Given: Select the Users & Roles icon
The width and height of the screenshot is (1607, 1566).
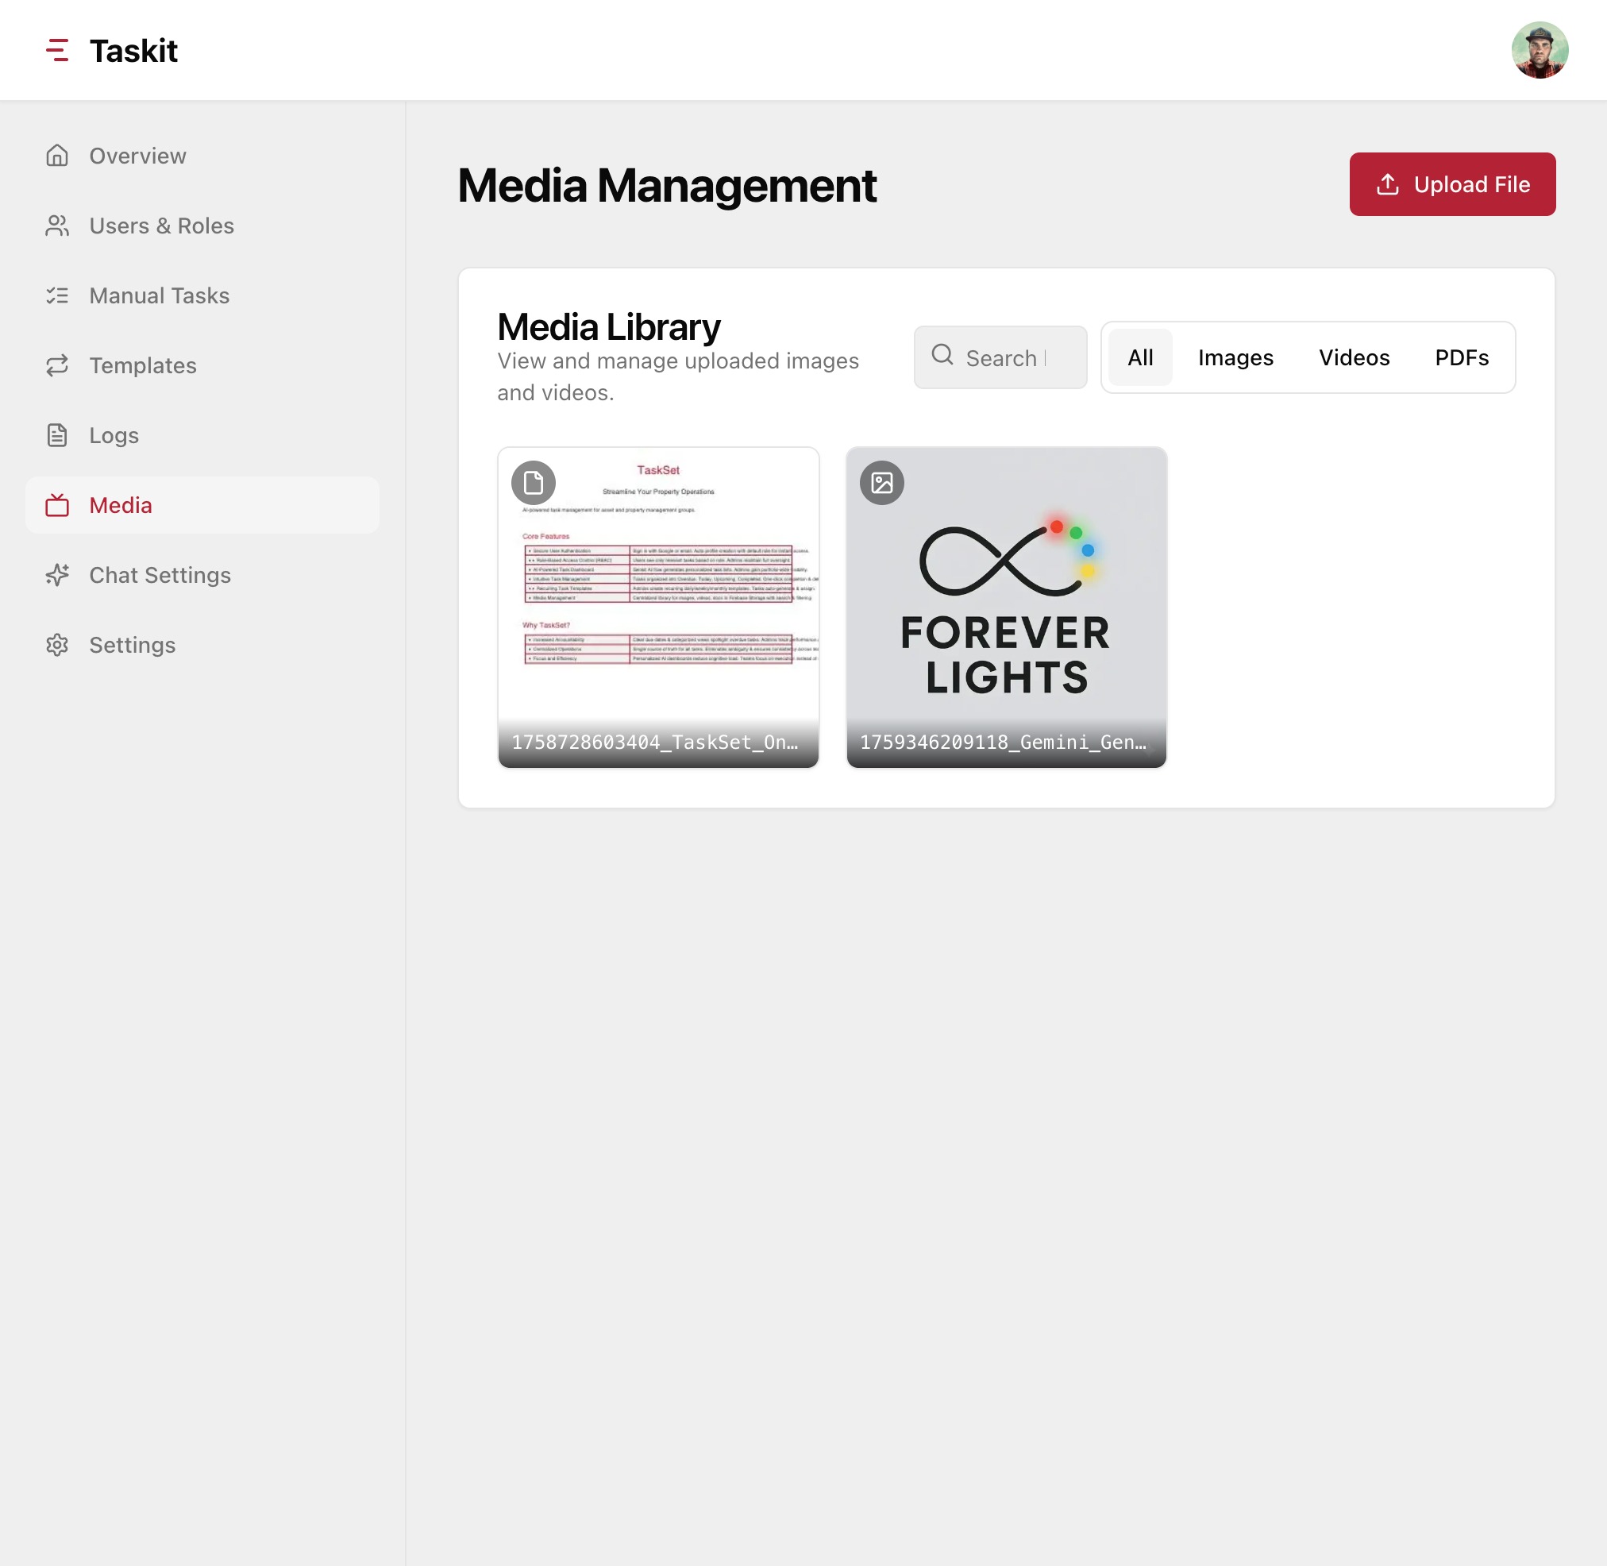Looking at the screenshot, I should click(x=56, y=226).
